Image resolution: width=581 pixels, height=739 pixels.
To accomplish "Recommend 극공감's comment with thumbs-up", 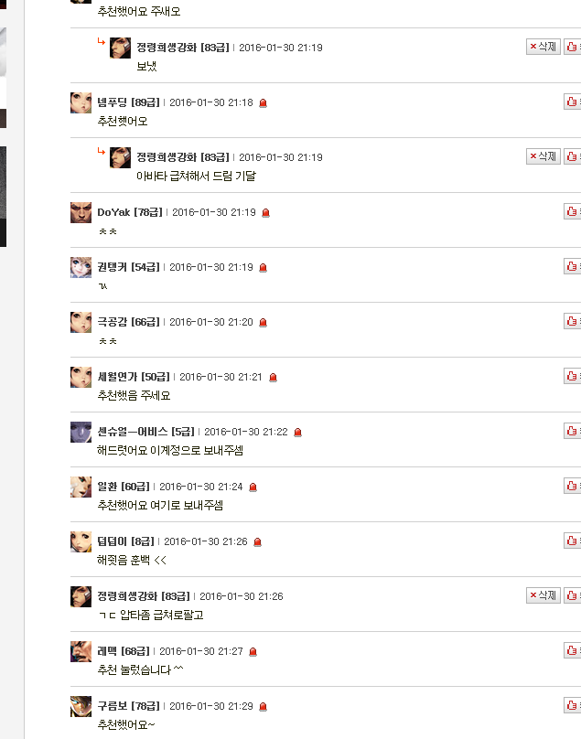I will 573,321.
